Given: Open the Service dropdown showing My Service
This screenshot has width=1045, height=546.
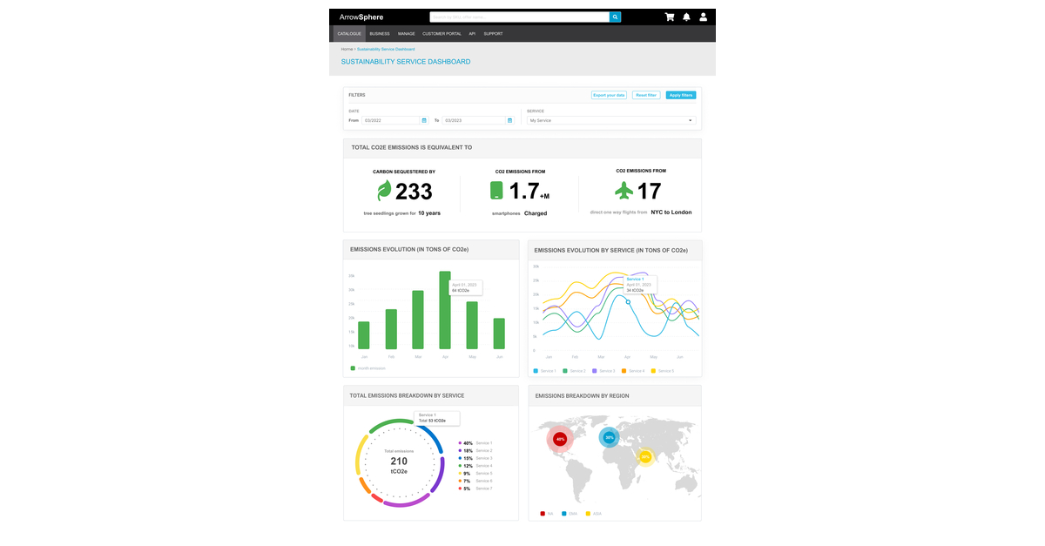Looking at the screenshot, I should (610, 120).
